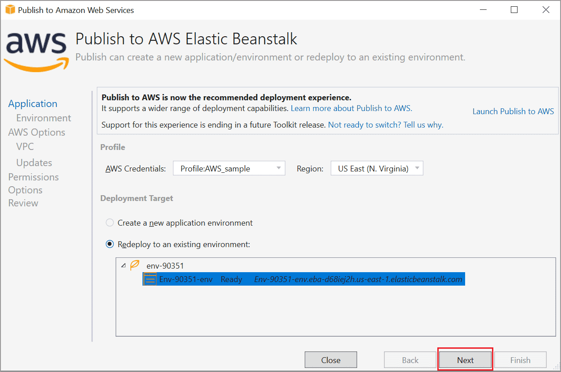Go to the Environment step in the sidebar
This screenshot has height=372, width=561.
pyautogui.click(x=43, y=118)
